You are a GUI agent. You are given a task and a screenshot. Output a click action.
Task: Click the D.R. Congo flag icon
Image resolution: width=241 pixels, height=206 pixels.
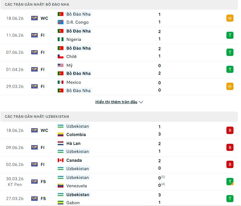point(60,22)
